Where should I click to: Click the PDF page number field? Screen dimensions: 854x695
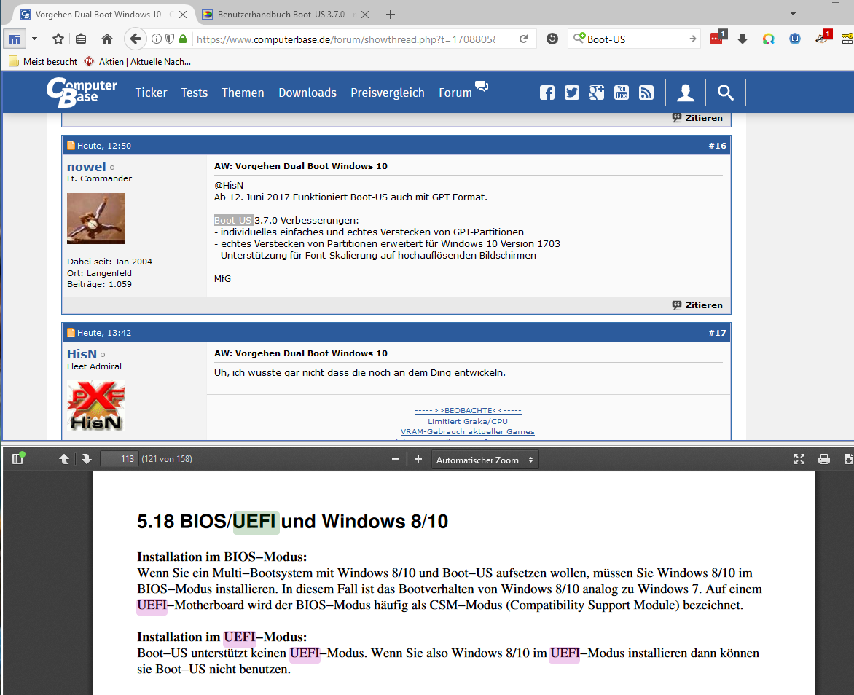click(x=120, y=459)
